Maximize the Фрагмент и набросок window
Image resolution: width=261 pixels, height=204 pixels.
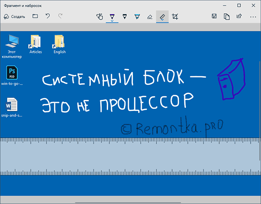click(x=239, y=6)
